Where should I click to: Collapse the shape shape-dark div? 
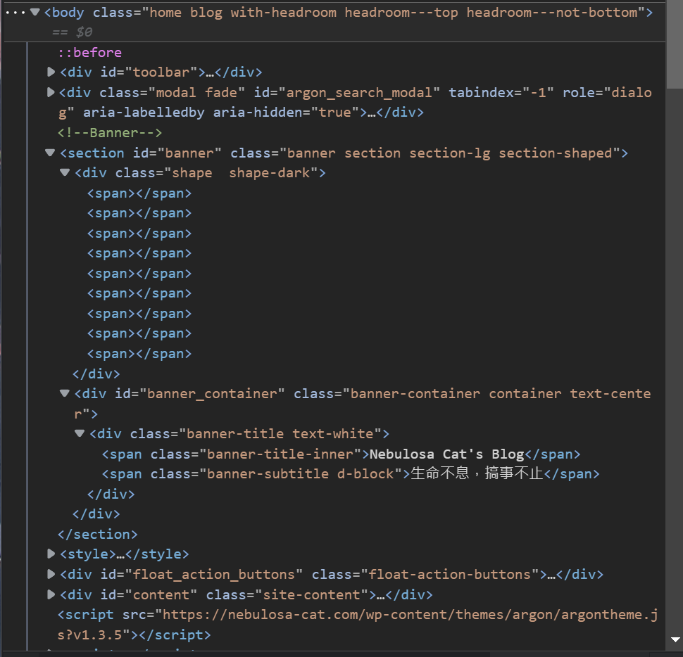point(64,172)
